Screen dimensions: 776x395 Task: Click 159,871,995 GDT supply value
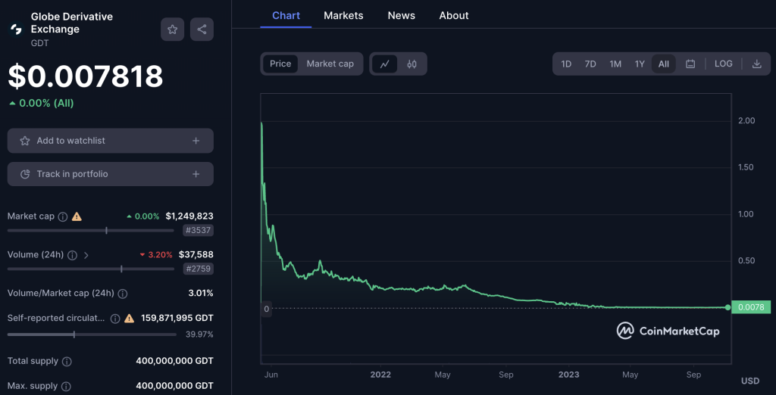click(x=177, y=317)
